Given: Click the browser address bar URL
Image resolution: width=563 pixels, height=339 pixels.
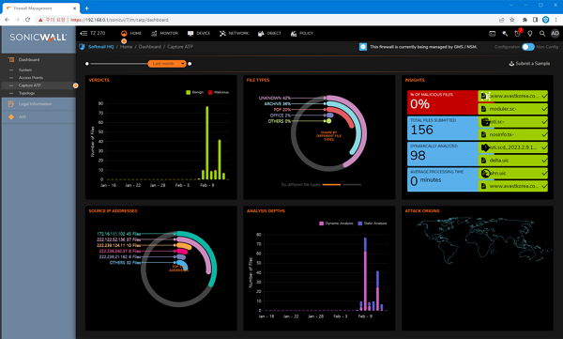Looking at the screenshot, I should (x=119, y=20).
